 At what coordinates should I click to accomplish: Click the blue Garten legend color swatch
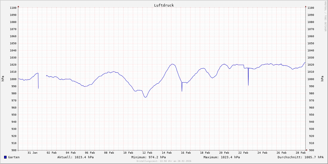click(x=5, y=157)
